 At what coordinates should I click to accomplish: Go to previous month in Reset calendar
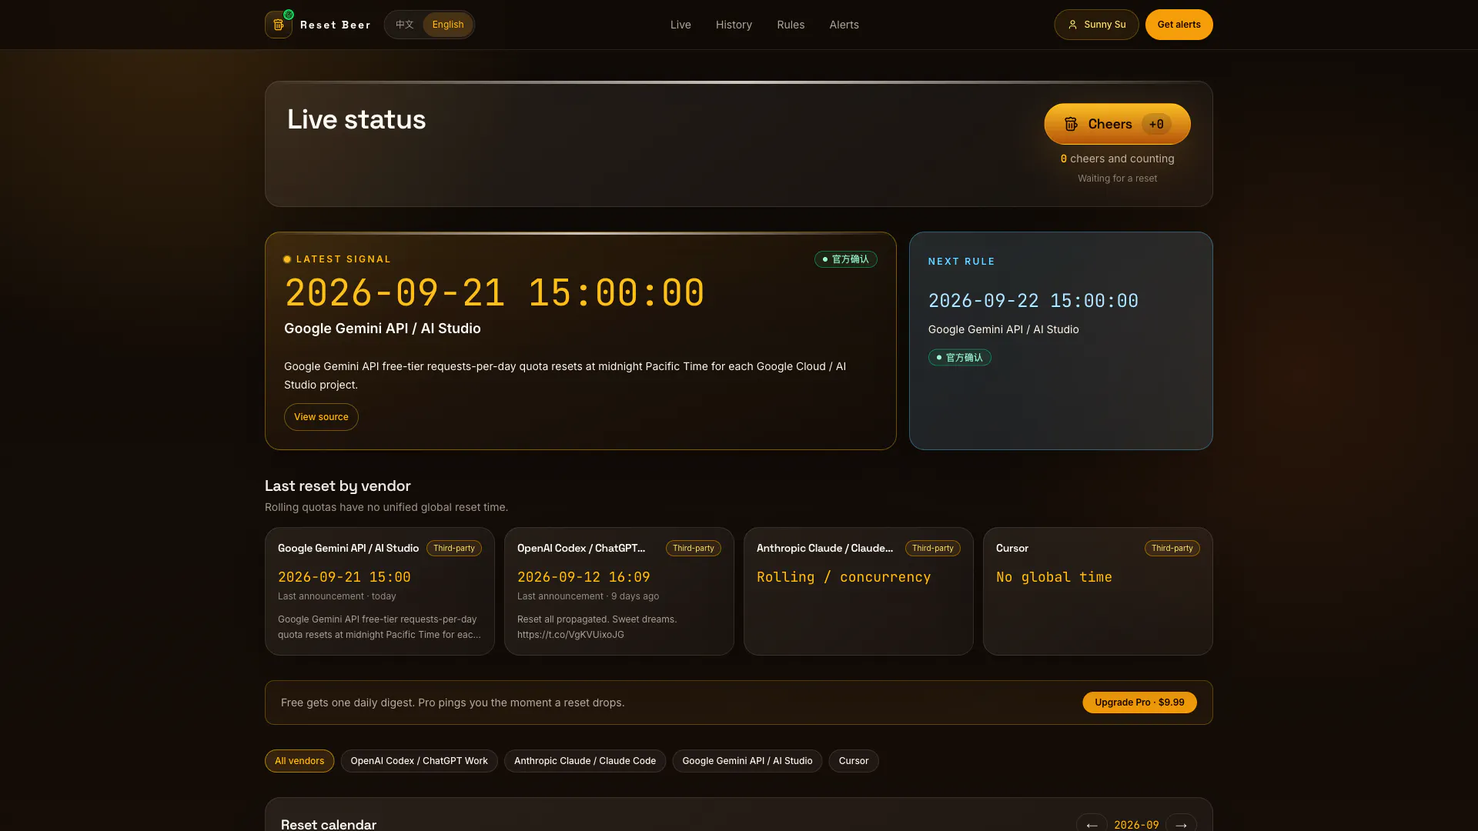tap(1092, 825)
